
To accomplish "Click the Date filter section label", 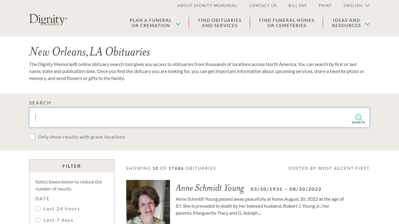I will pyautogui.click(x=42, y=199).
